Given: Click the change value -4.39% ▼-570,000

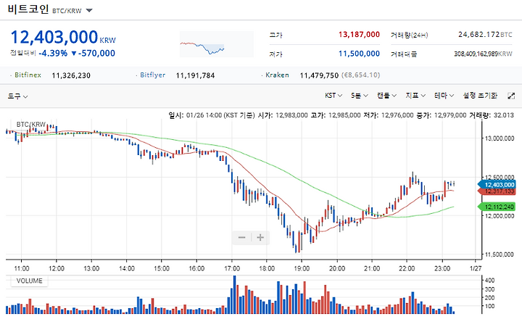Looking at the screenshot, I should point(77,53).
